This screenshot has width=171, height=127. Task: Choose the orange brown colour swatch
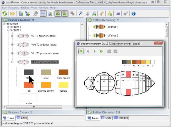tap(46, 85)
